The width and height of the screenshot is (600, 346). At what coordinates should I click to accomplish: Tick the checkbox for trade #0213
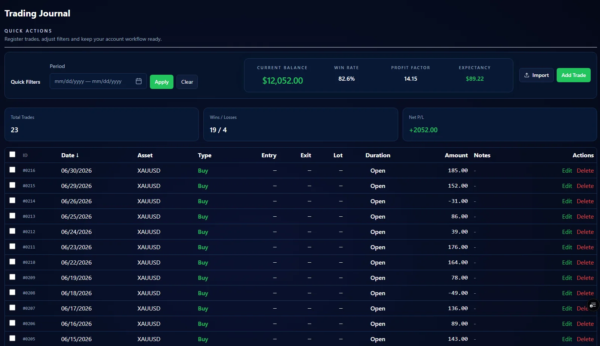pos(12,216)
